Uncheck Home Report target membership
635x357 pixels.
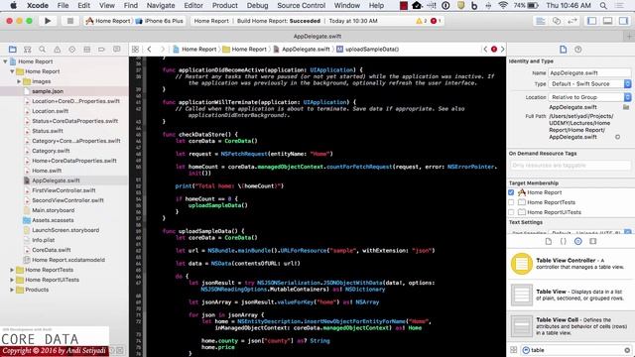(511, 192)
